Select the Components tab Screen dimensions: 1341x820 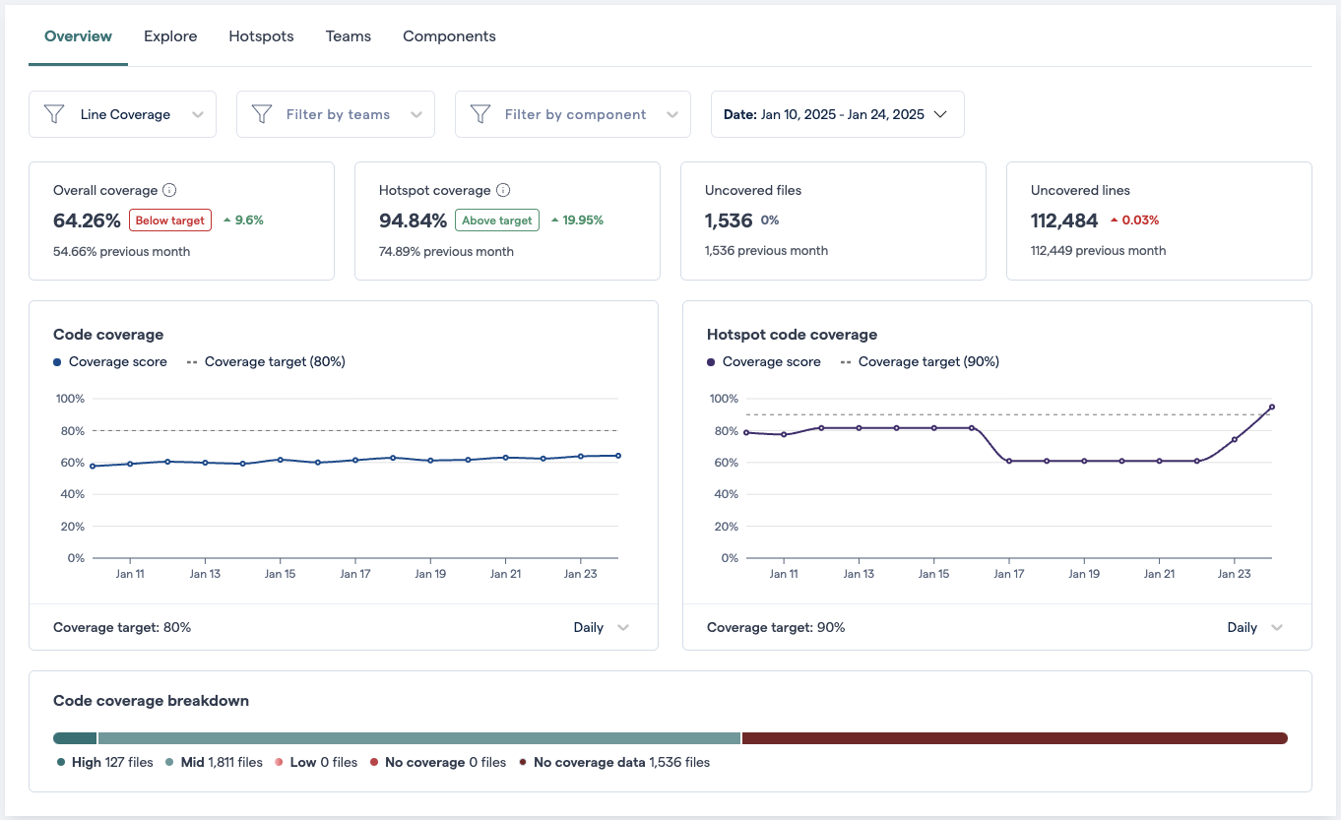pyautogui.click(x=449, y=35)
